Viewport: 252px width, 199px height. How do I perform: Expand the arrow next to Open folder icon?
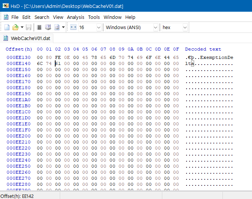[x=22, y=27]
